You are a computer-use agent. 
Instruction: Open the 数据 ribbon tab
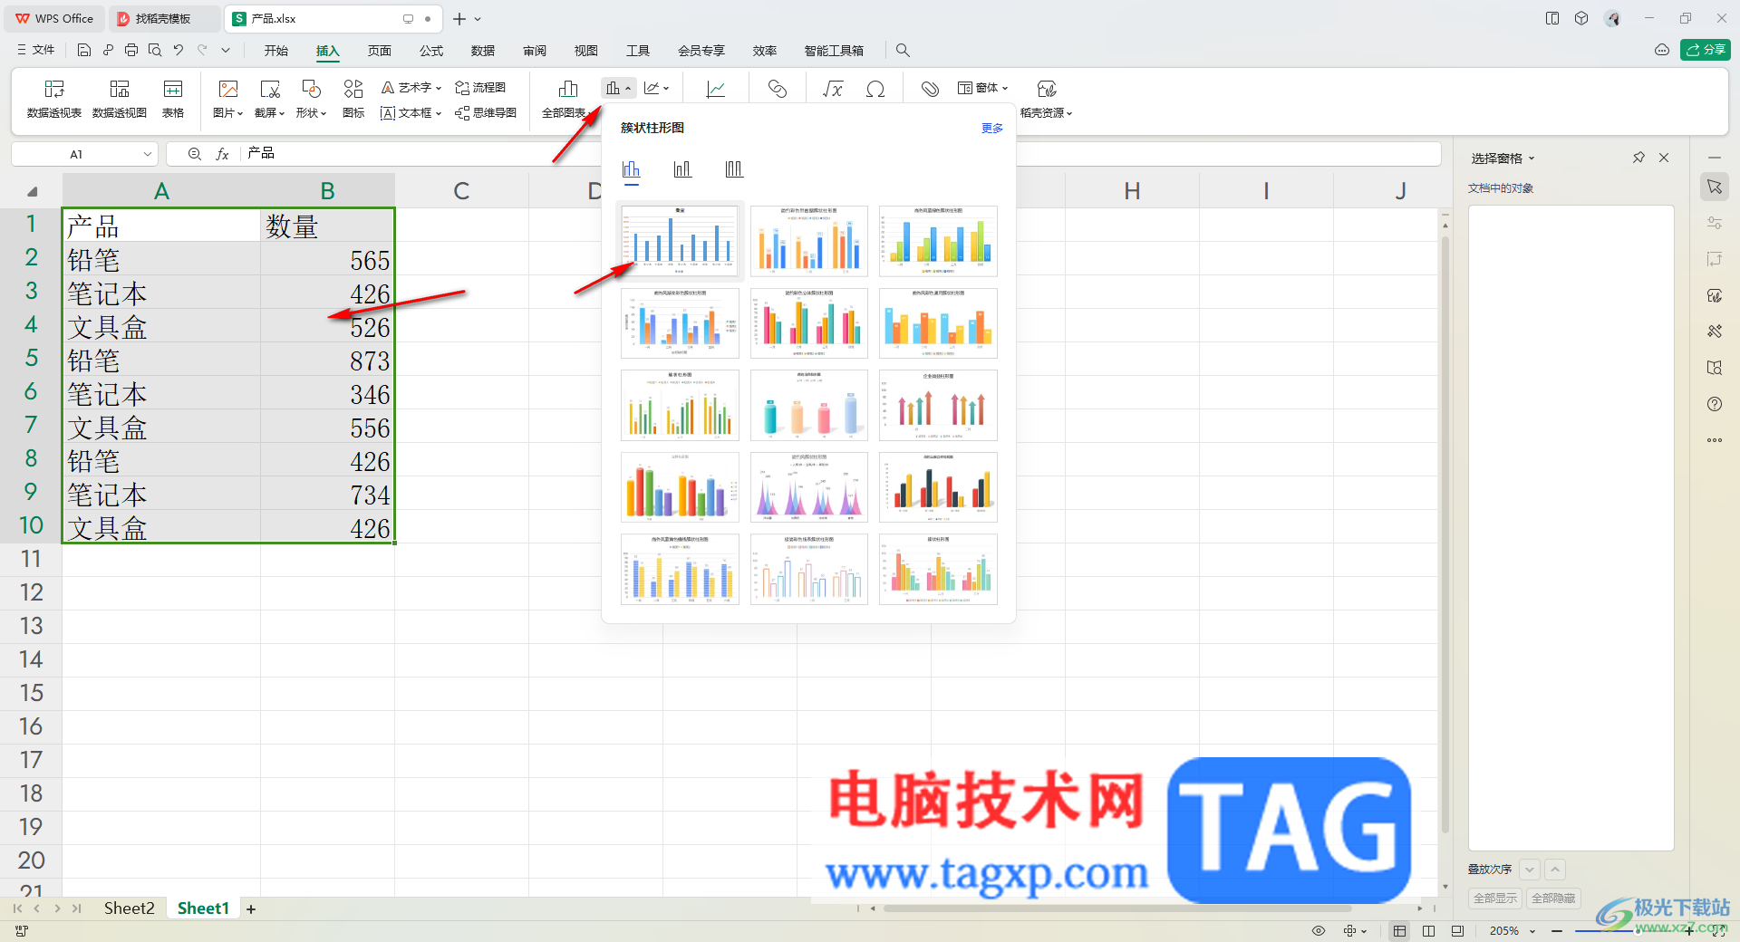coord(483,51)
